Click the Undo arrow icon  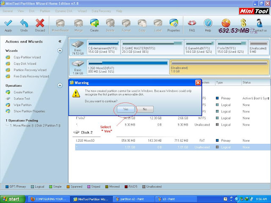(24, 23)
